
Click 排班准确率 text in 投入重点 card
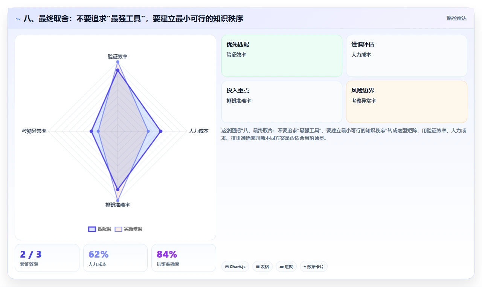(x=239, y=101)
